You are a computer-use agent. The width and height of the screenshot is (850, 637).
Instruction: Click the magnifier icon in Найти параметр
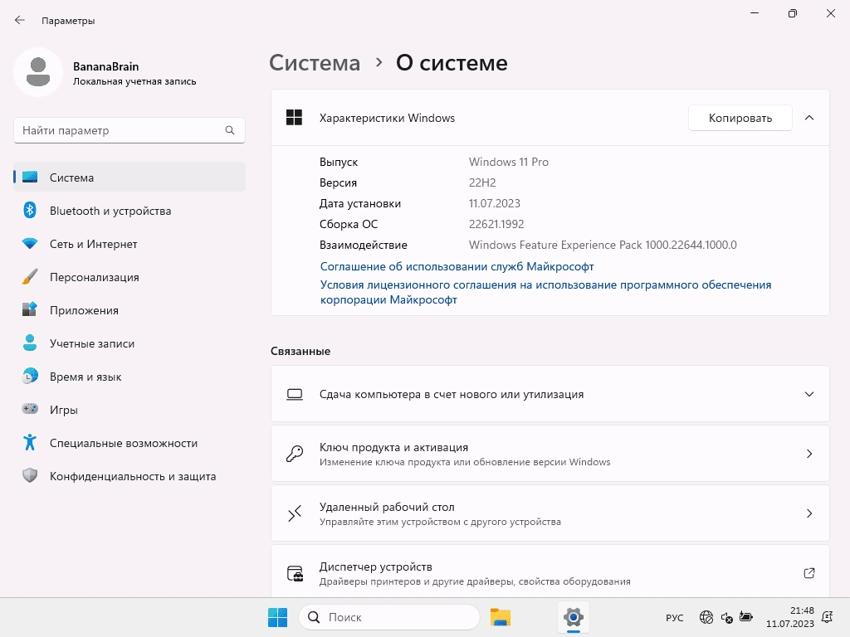coord(230,130)
